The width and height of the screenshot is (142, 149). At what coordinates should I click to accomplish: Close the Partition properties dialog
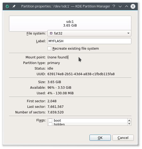tap(133, 6)
